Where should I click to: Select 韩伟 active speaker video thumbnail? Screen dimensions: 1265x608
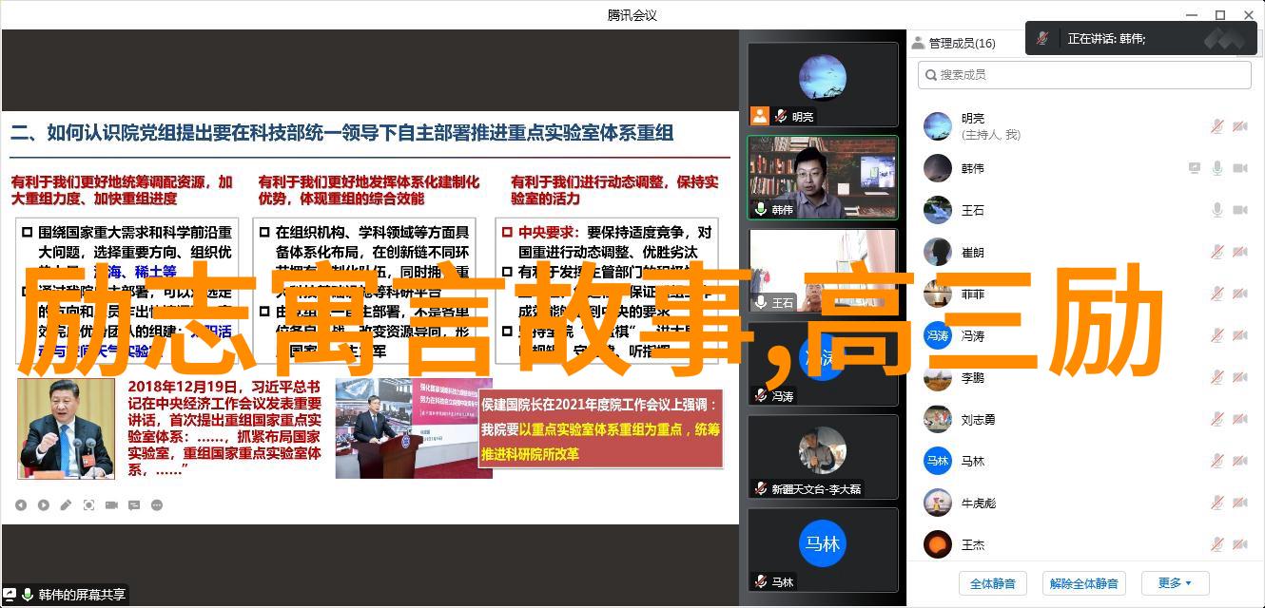[x=823, y=178]
